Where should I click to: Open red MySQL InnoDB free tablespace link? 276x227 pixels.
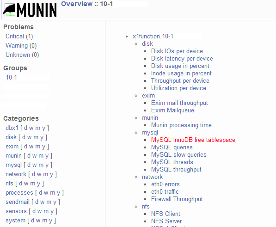193,140
